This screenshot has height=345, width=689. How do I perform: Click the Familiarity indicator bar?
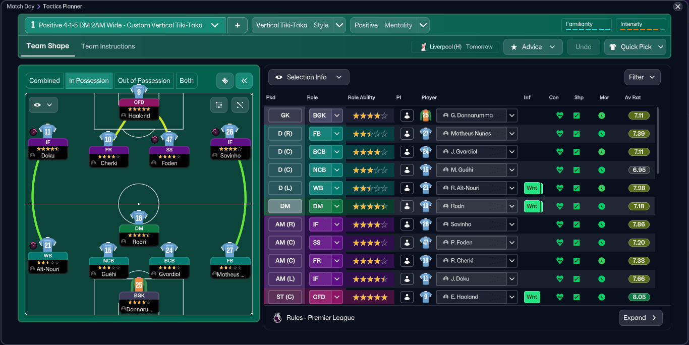tap(586, 25)
